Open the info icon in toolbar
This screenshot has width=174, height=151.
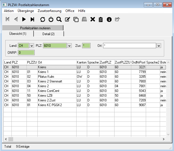[x=109, y=19]
